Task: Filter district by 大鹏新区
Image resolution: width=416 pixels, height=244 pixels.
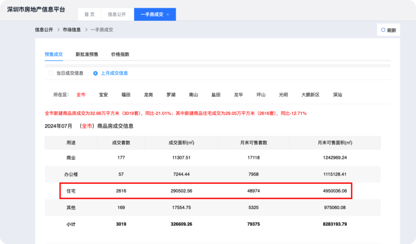Action: click(310, 95)
